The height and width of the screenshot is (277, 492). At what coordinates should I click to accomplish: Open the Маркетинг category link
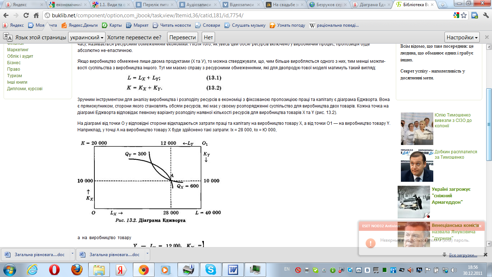[18, 50]
